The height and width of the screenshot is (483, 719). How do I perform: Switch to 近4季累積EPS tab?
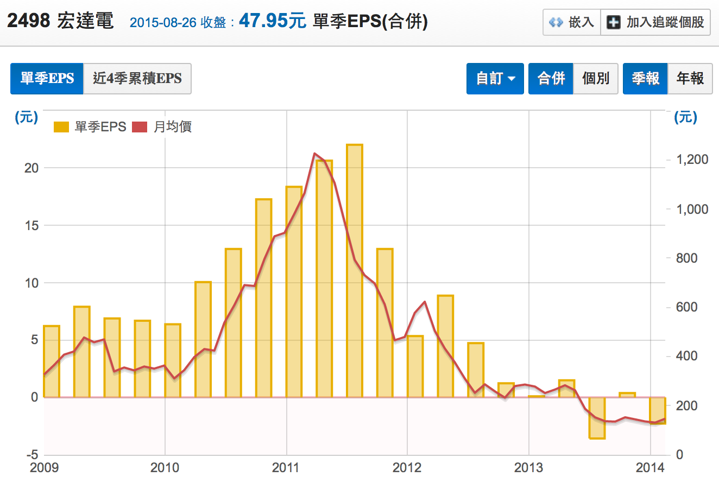[x=137, y=79]
